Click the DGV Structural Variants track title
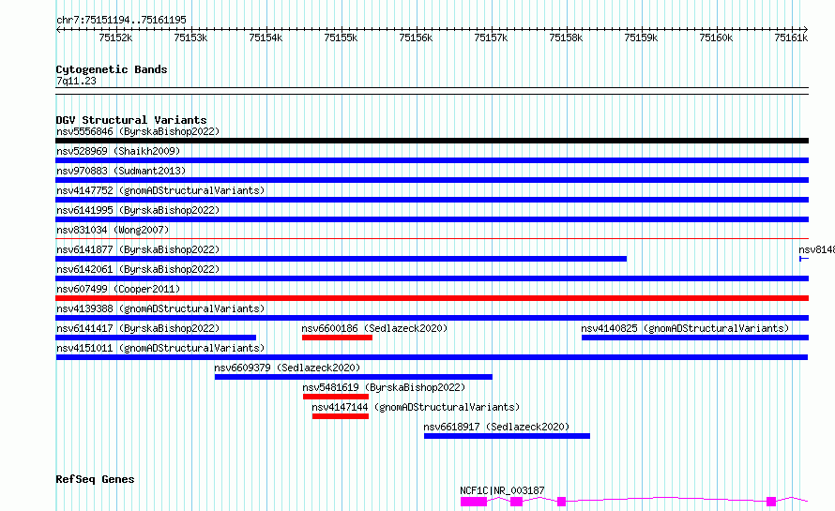Image resolution: width=835 pixels, height=511 pixels. pos(131,120)
